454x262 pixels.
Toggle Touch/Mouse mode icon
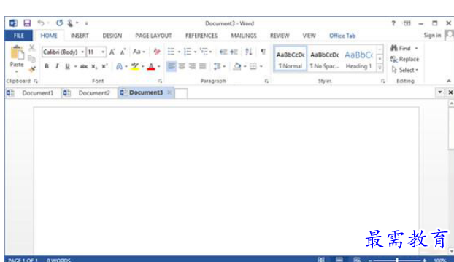click(70, 23)
